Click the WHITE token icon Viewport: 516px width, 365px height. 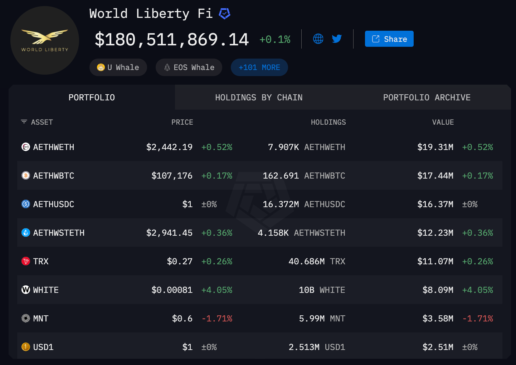[26, 290]
